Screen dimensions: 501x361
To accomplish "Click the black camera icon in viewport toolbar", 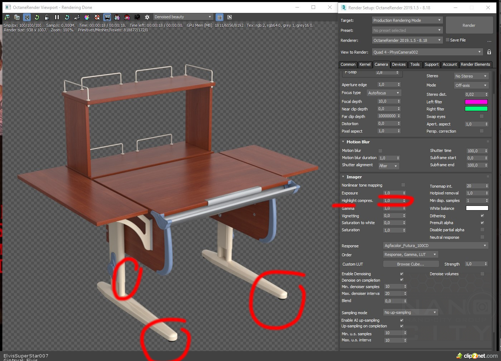I will click(x=137, y=17).
